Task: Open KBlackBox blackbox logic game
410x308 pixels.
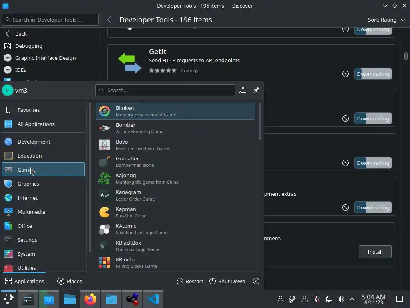Action: pos(175,246)
